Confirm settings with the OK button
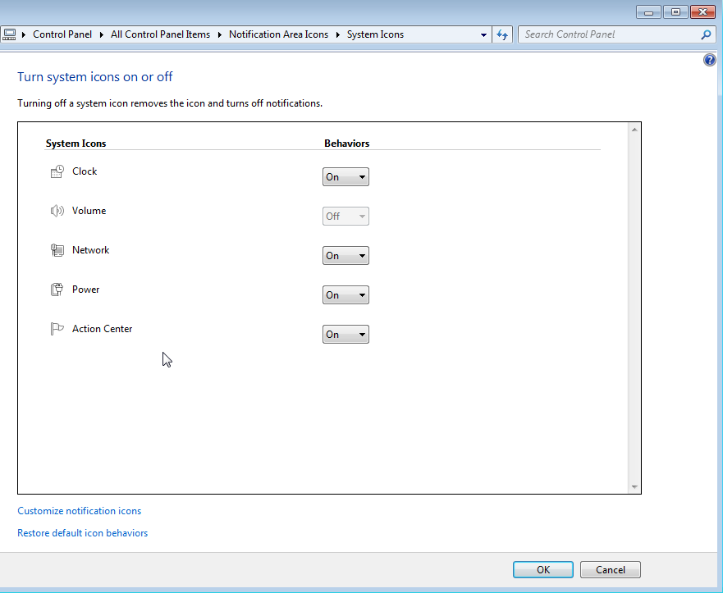This screenshot has height=593, width=723. [542, 569]
